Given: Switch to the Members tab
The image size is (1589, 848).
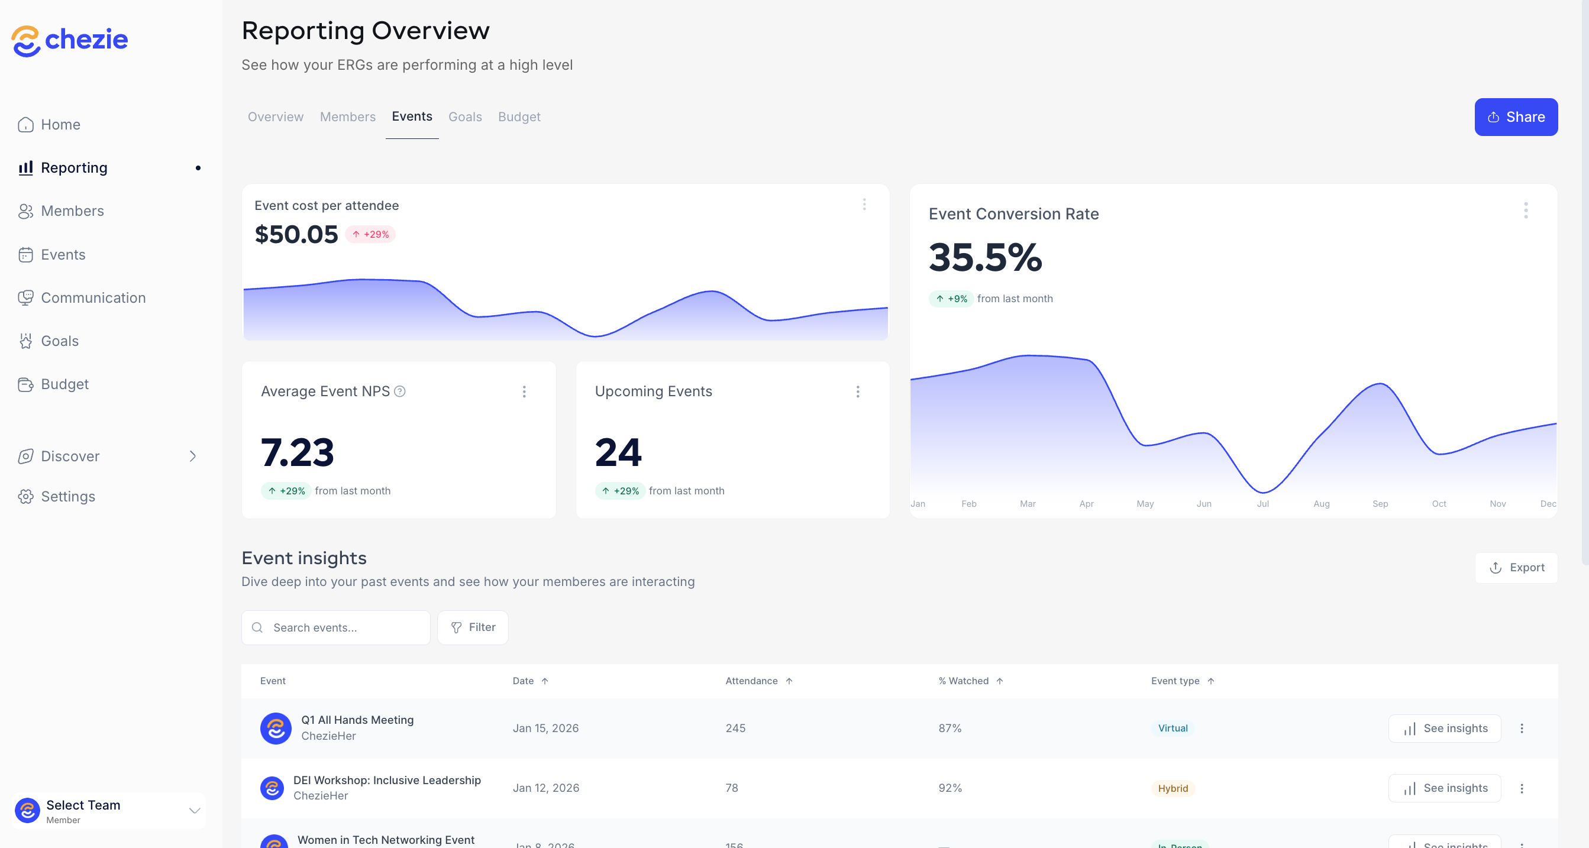Looking at the screenshot, I should coord(347,116).
